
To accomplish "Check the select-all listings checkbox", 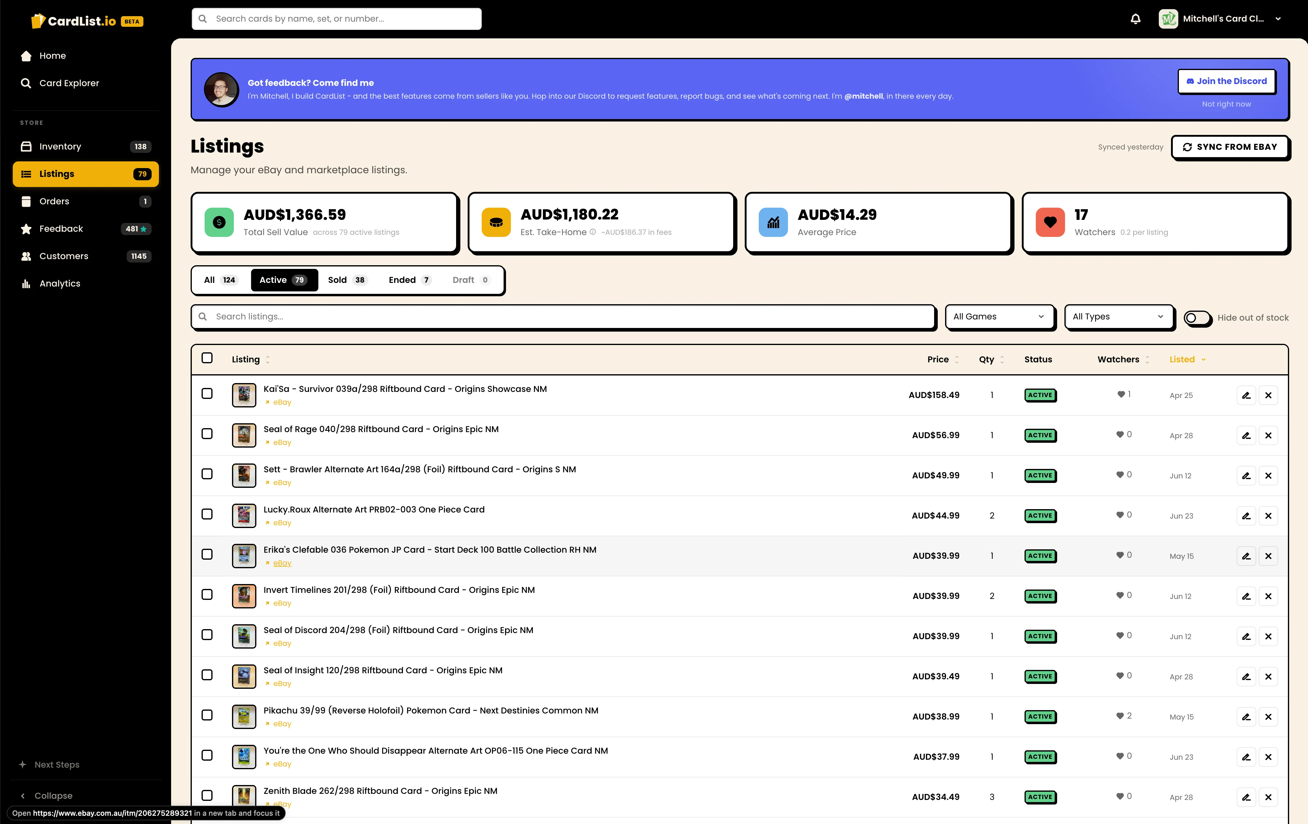I will [x=207, y=358].
